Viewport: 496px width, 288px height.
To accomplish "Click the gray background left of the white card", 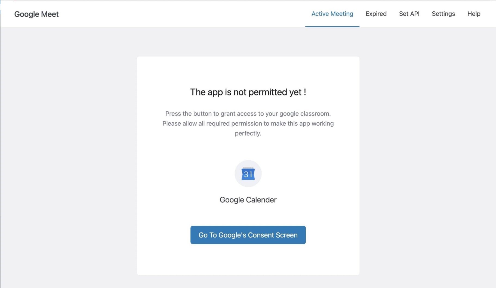I will pyautogui.click(x=68, y=163).
